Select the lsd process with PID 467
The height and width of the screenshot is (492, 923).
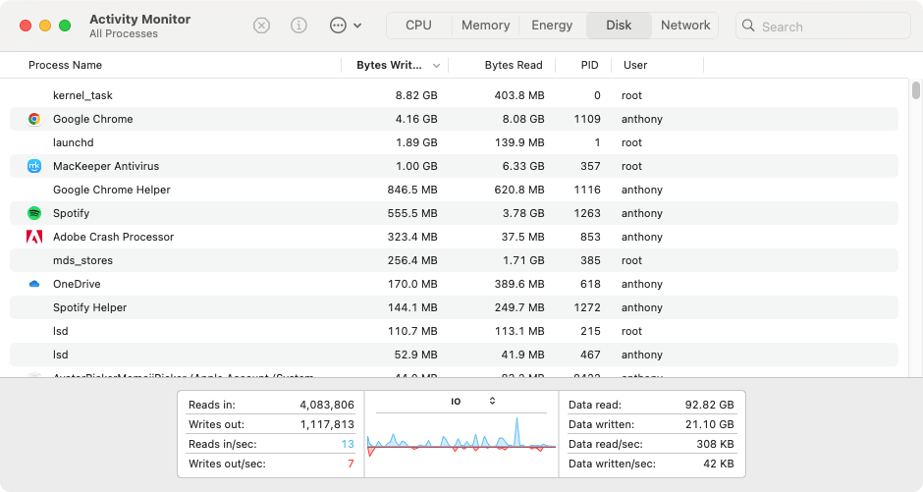pos(454,355)
